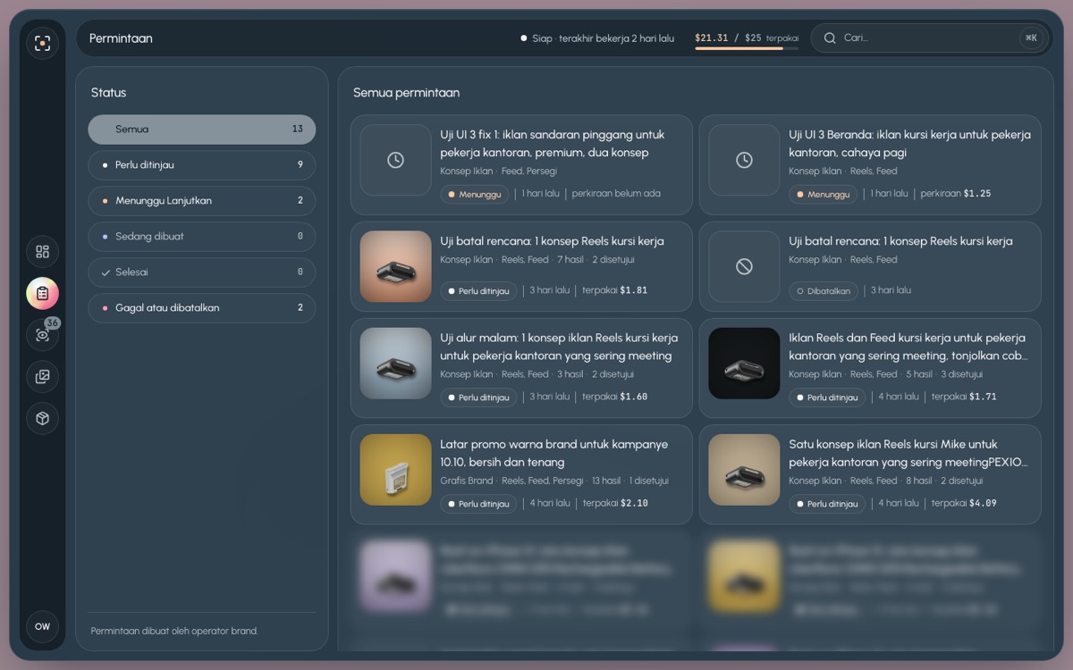Click clock placeholder of Uji UI 3 Beranda
Screen dimensions: 1073x670
tap(744, 160)
